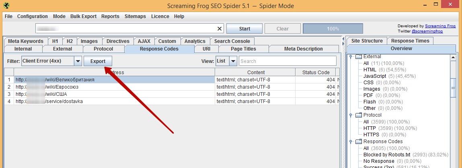Select Blocked by Robots.txt in Response Codes
Viewport: 462px width, 168px height.
406,154
